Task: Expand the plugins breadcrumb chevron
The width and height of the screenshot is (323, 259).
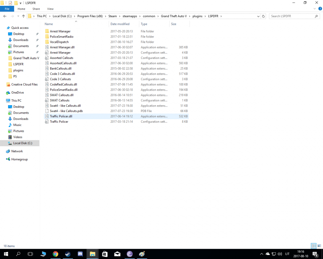Action: pyautogui.click(x=205, y=16)
